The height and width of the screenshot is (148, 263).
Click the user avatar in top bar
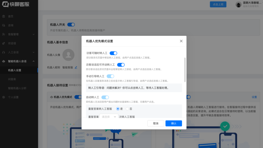[238, 5]
